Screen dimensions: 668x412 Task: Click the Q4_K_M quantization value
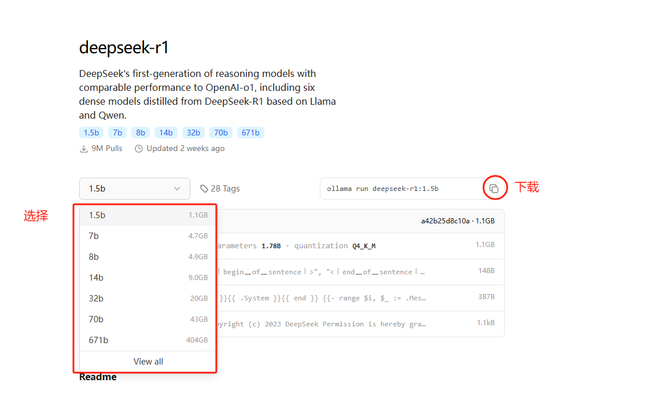point(364,246)
